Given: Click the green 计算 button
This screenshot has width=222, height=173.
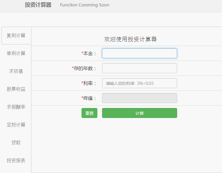Looking at the screenshot, I should click(140, 113).
